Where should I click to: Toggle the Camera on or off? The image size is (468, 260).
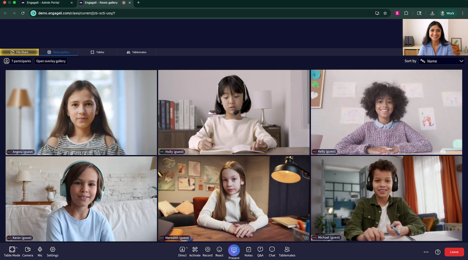click(28, 249)
